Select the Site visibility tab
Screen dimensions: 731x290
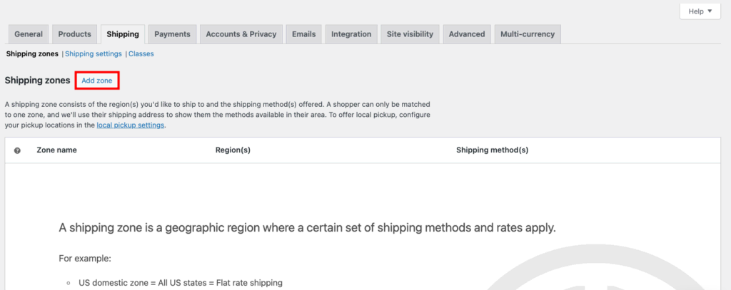[410, 34]
